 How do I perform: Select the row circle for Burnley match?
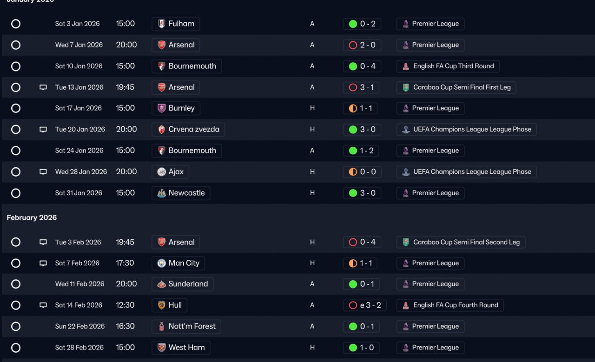coord(16,108)
